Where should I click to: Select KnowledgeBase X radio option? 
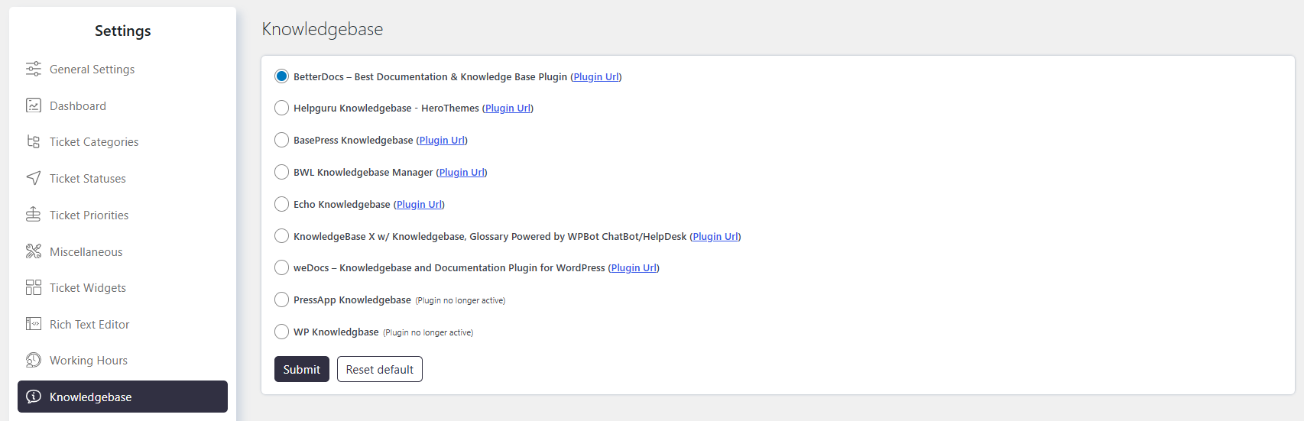[x=281, y=236]
